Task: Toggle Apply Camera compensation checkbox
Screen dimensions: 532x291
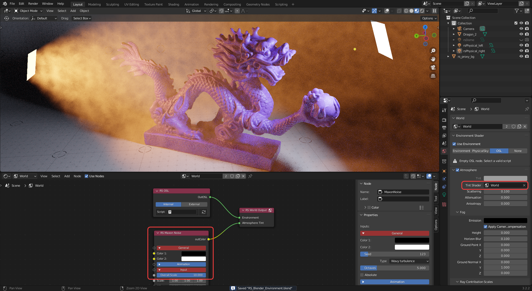Action: (x=485, y=227)
